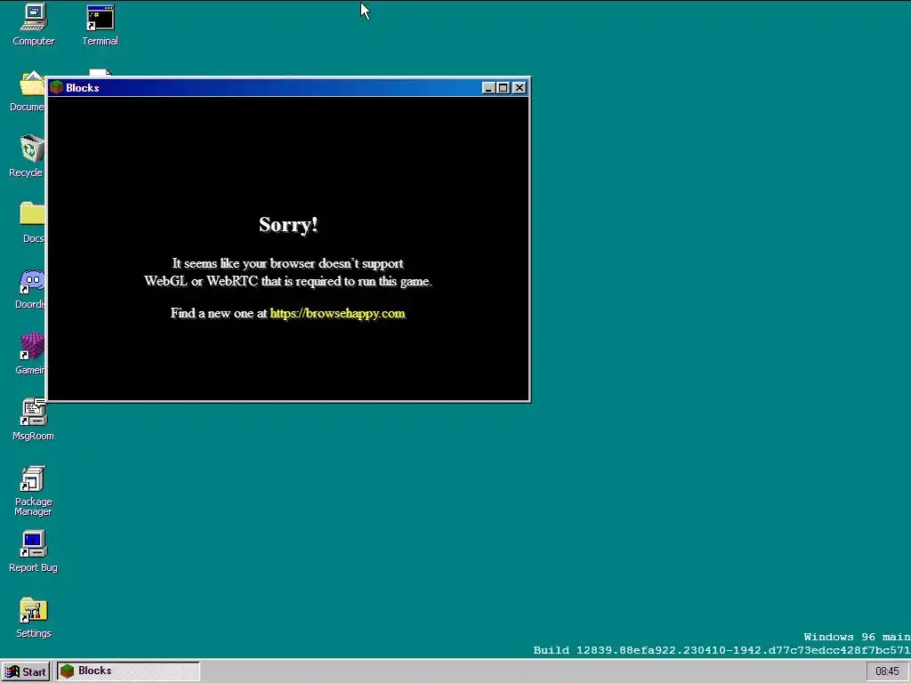
Task: Minimize the Blocks window
Action: click(488, 88)
